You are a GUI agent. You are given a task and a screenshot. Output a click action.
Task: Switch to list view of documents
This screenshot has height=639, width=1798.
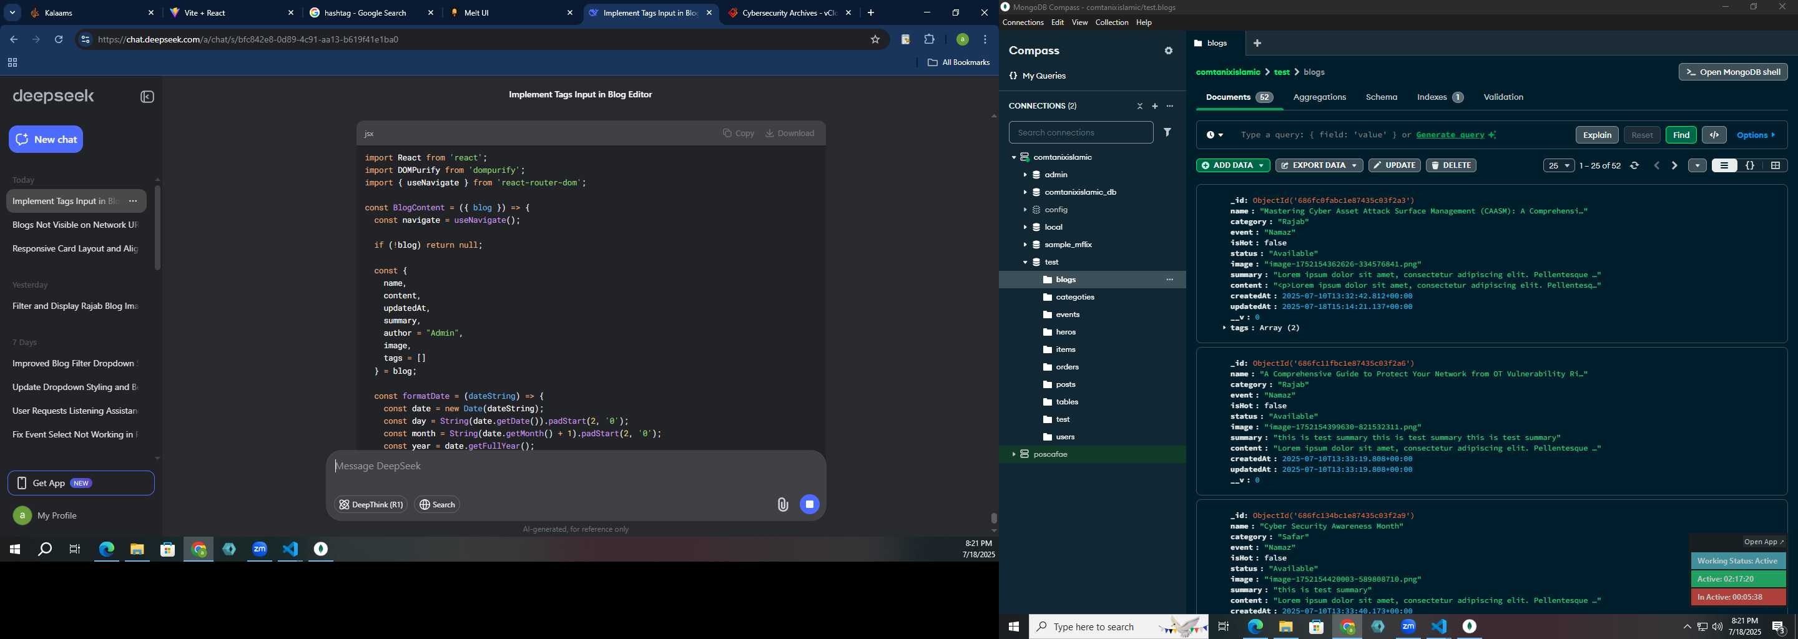point(1724,165)
